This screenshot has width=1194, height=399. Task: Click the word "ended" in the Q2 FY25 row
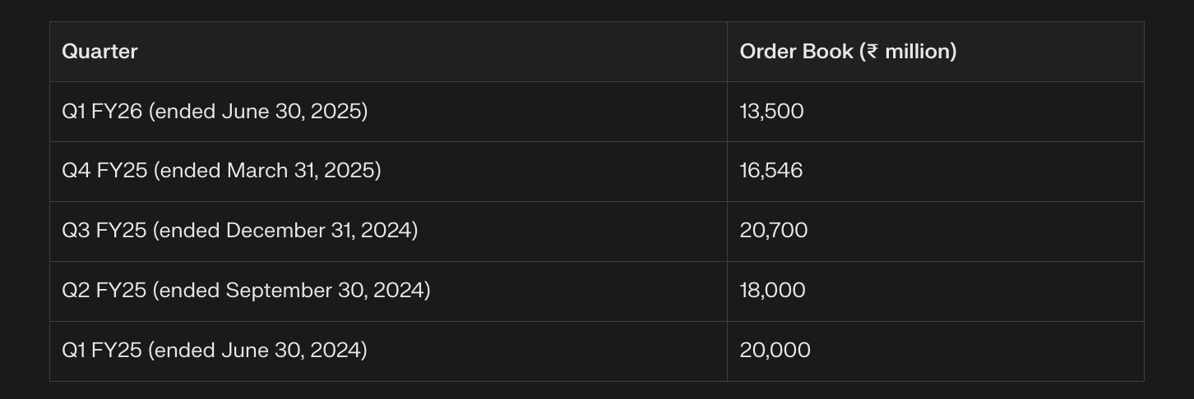tap(190, 291)
